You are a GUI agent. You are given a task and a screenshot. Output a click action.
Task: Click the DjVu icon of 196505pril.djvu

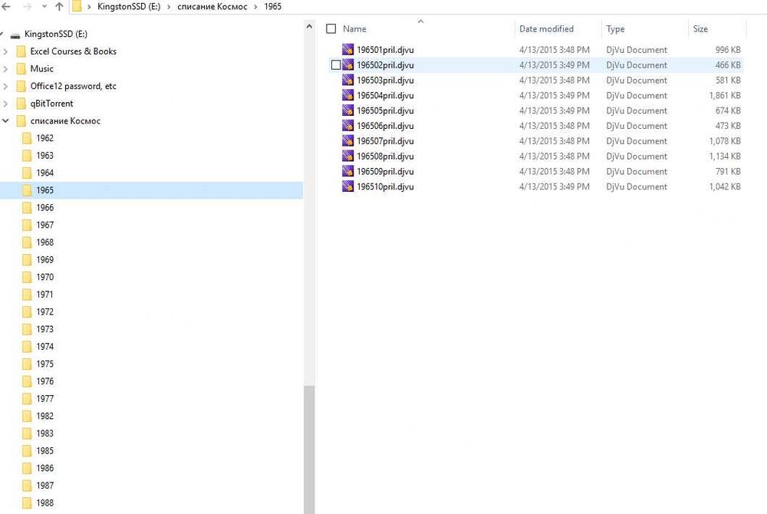(347, 110)
